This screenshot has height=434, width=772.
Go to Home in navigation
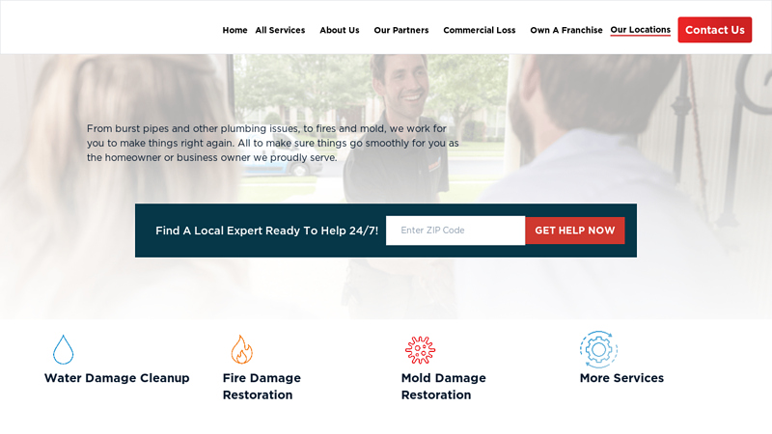point(234,30)
